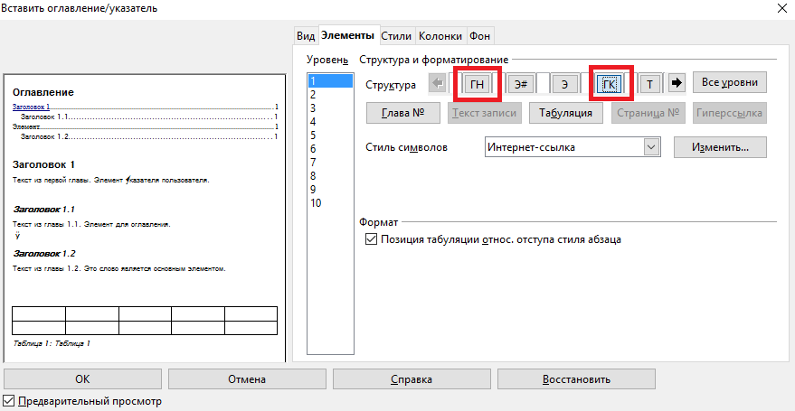
Task: Toggle the tab position relative to indent checkbox
Action: (370, 239)
